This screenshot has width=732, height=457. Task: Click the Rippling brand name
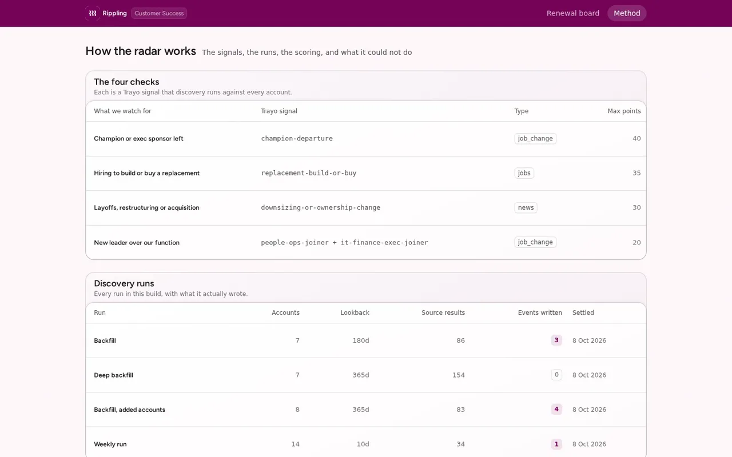(x=115, y=13)
